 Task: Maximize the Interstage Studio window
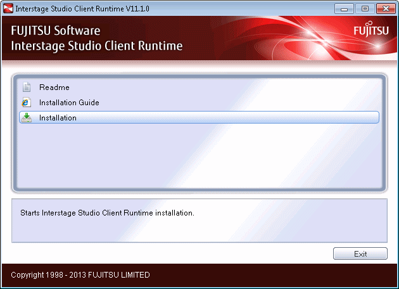tap(365, 9)
